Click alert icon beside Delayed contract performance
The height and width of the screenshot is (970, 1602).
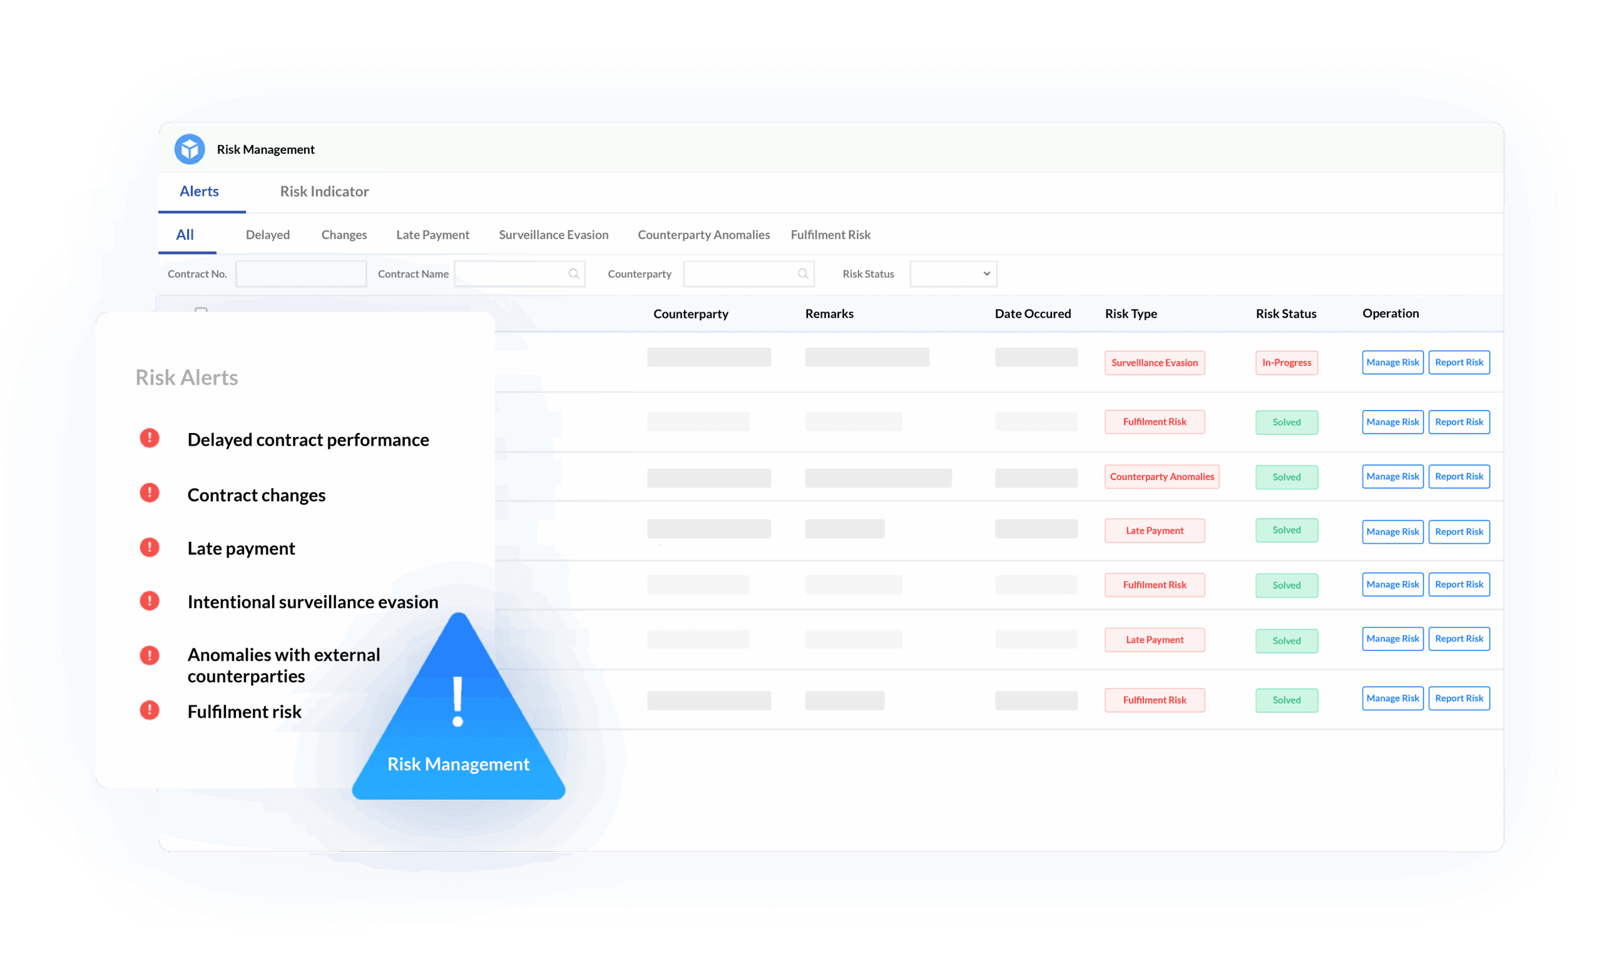tap(150, 438)
